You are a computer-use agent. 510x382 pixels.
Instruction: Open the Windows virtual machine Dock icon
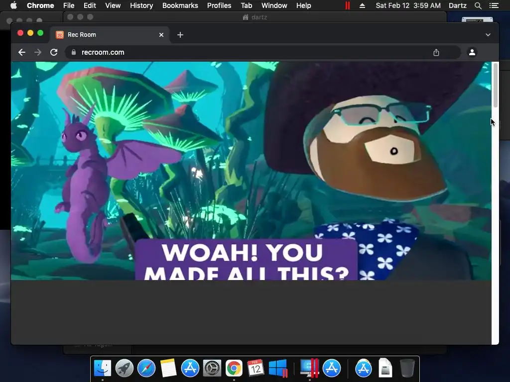point(278,368)
